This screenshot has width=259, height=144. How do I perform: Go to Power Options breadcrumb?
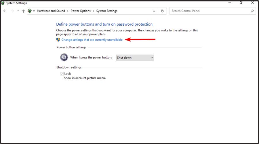81,11
